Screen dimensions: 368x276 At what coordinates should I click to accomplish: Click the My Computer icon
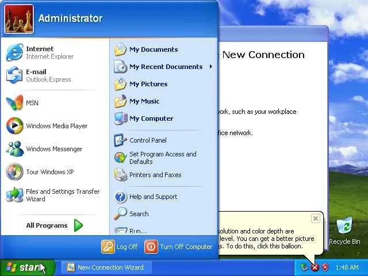(121, 118)
